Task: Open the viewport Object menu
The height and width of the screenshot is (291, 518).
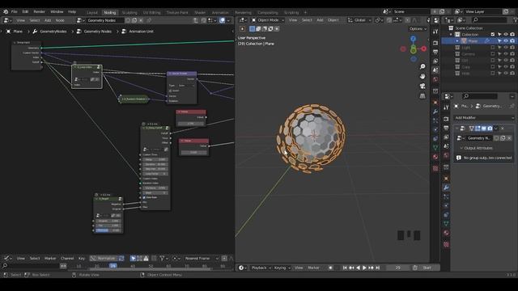Action: 333,20
